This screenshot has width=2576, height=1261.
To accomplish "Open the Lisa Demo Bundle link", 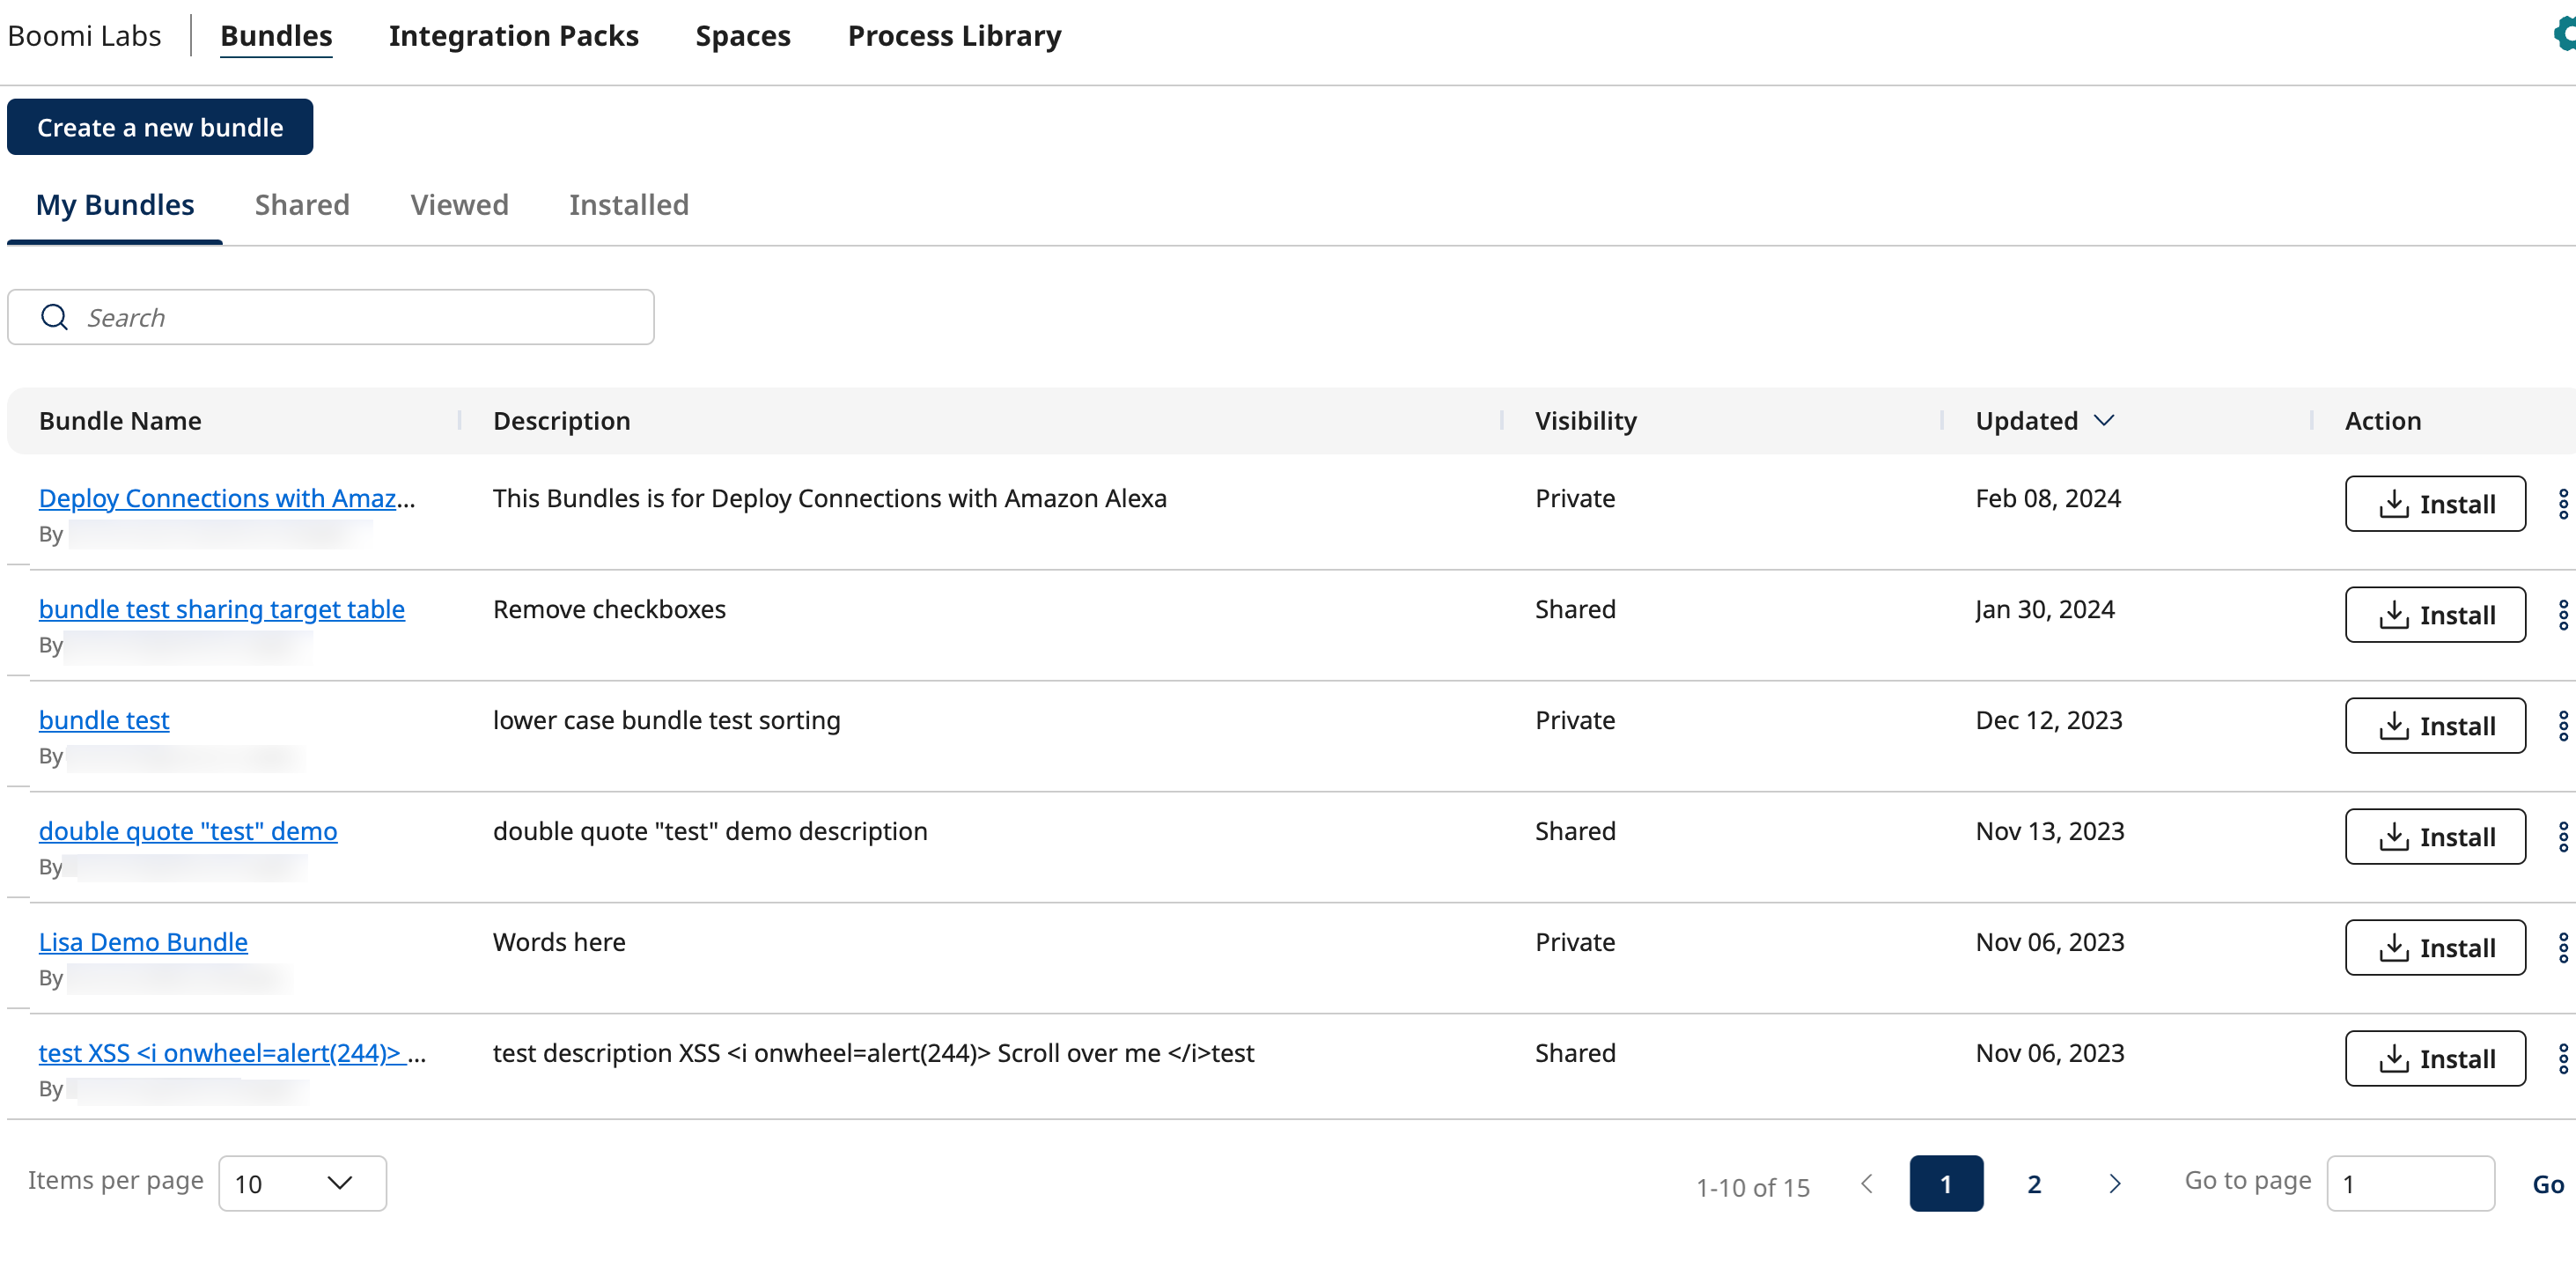I will point(143,942).
